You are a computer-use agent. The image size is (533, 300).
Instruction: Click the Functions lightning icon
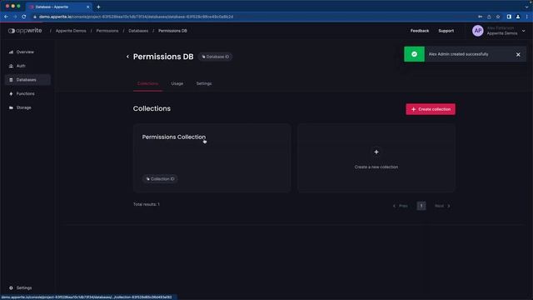click(x=11, y=93)
